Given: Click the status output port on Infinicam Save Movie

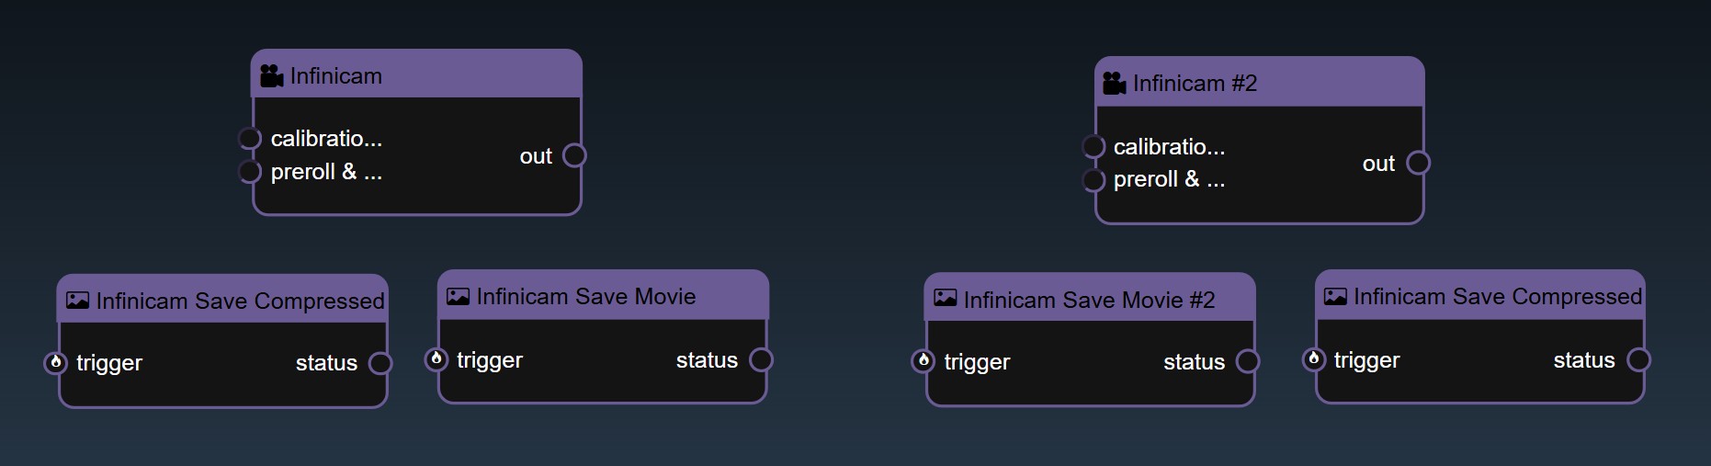Looking at the screenshot, I should tap(761, 359).
